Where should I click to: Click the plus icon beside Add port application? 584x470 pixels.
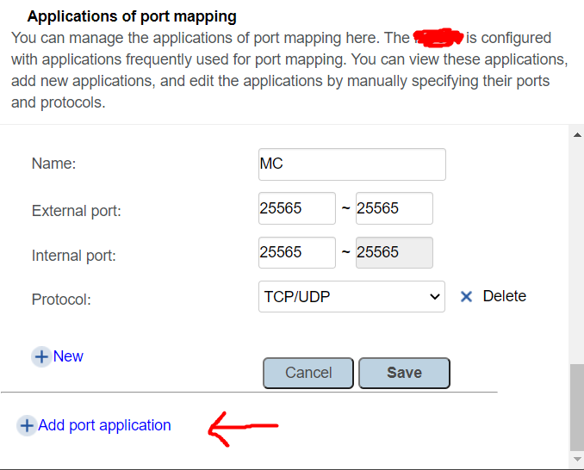coord(27,426)
